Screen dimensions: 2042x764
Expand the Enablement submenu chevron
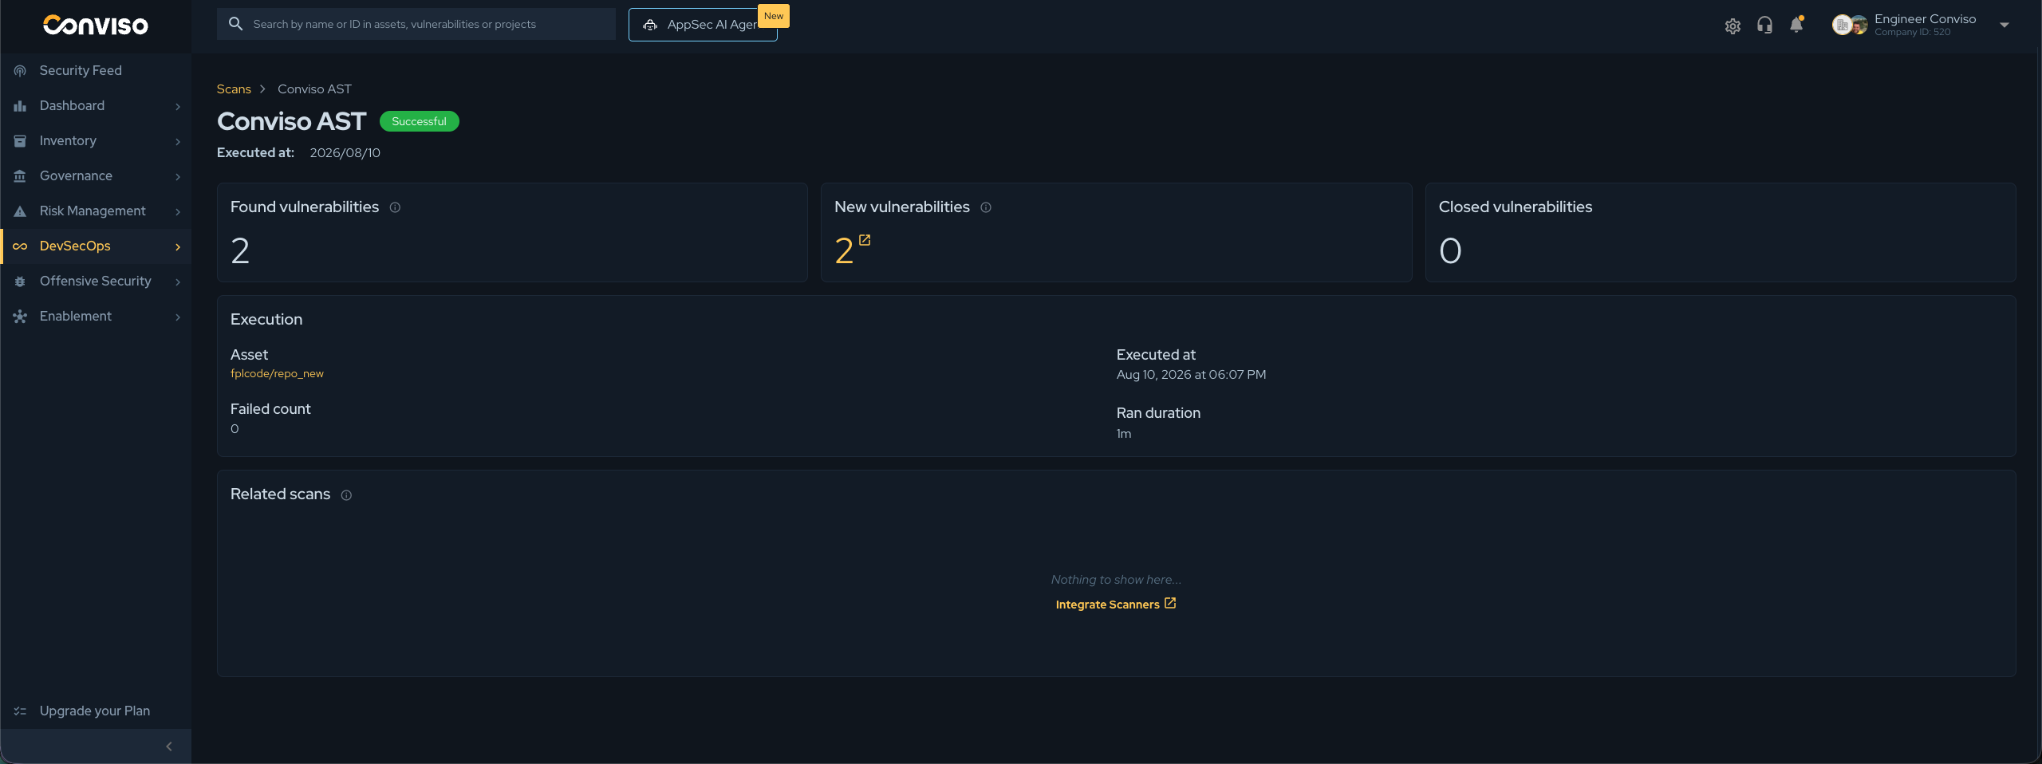(178, 317)
